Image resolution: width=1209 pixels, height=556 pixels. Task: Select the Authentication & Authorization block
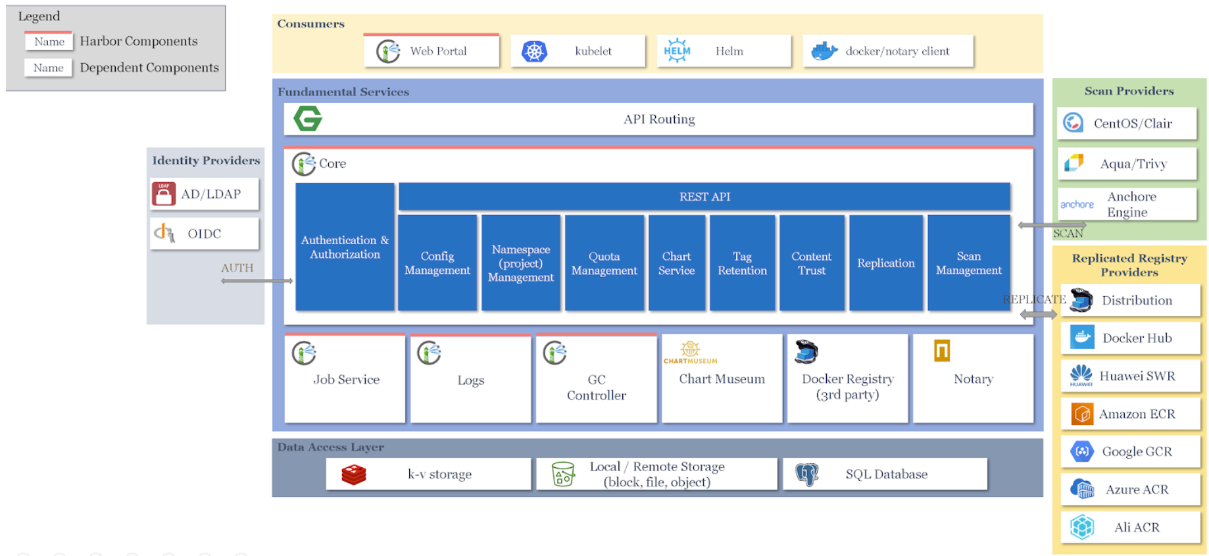point(345,247)
